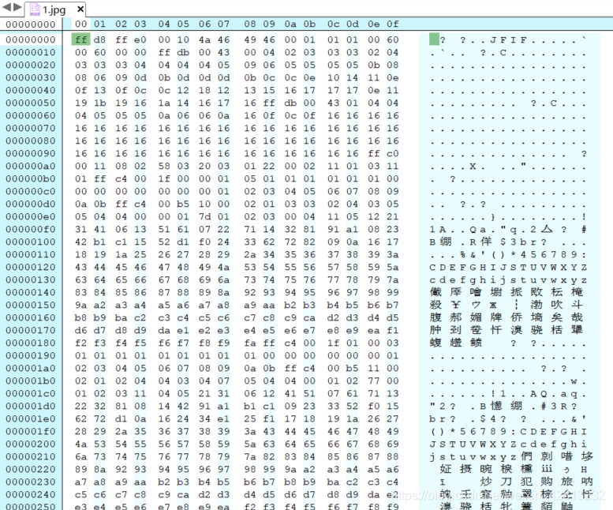Click byte 60 ending row 00000000
Screen dimensions: 613x510
pos(393,39)
